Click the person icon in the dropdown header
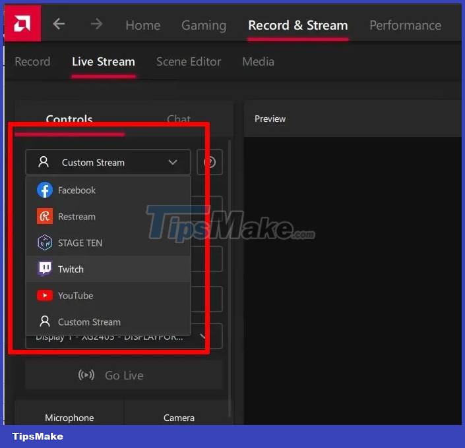Viewport: 465px width, 448px height. pyautogui.click(x=44, y=162)
